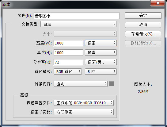This screenshot has width=167, height=127.
Task: Open the 像素长宽比 dropdown
Action: pyautogui.click(x=84, y=112)
